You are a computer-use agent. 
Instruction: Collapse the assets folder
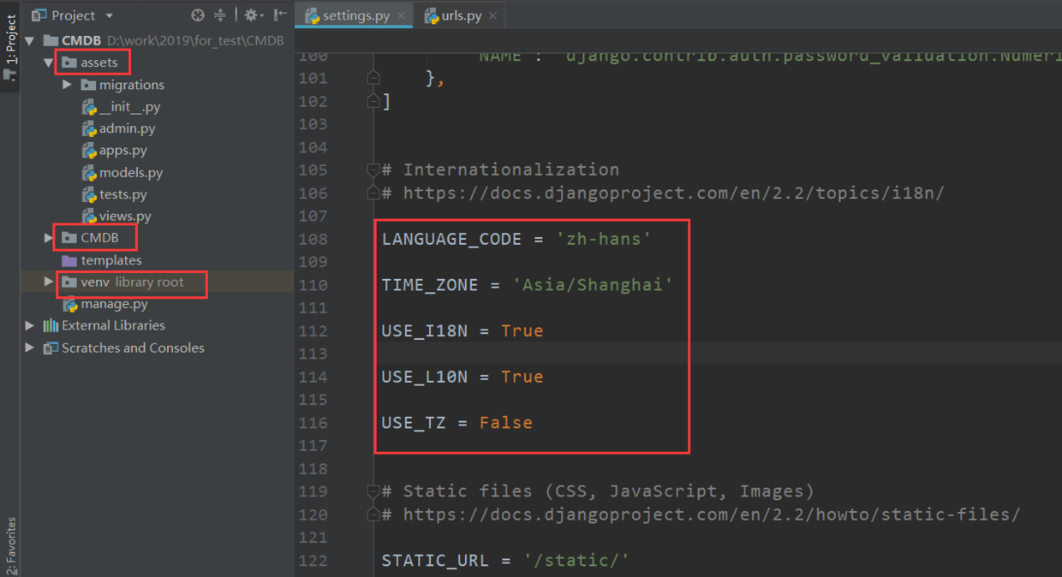click(x=49, y=62)
